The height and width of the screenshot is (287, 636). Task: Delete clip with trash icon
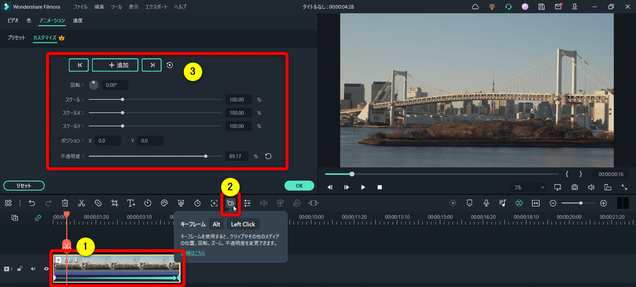click(65, 203)
